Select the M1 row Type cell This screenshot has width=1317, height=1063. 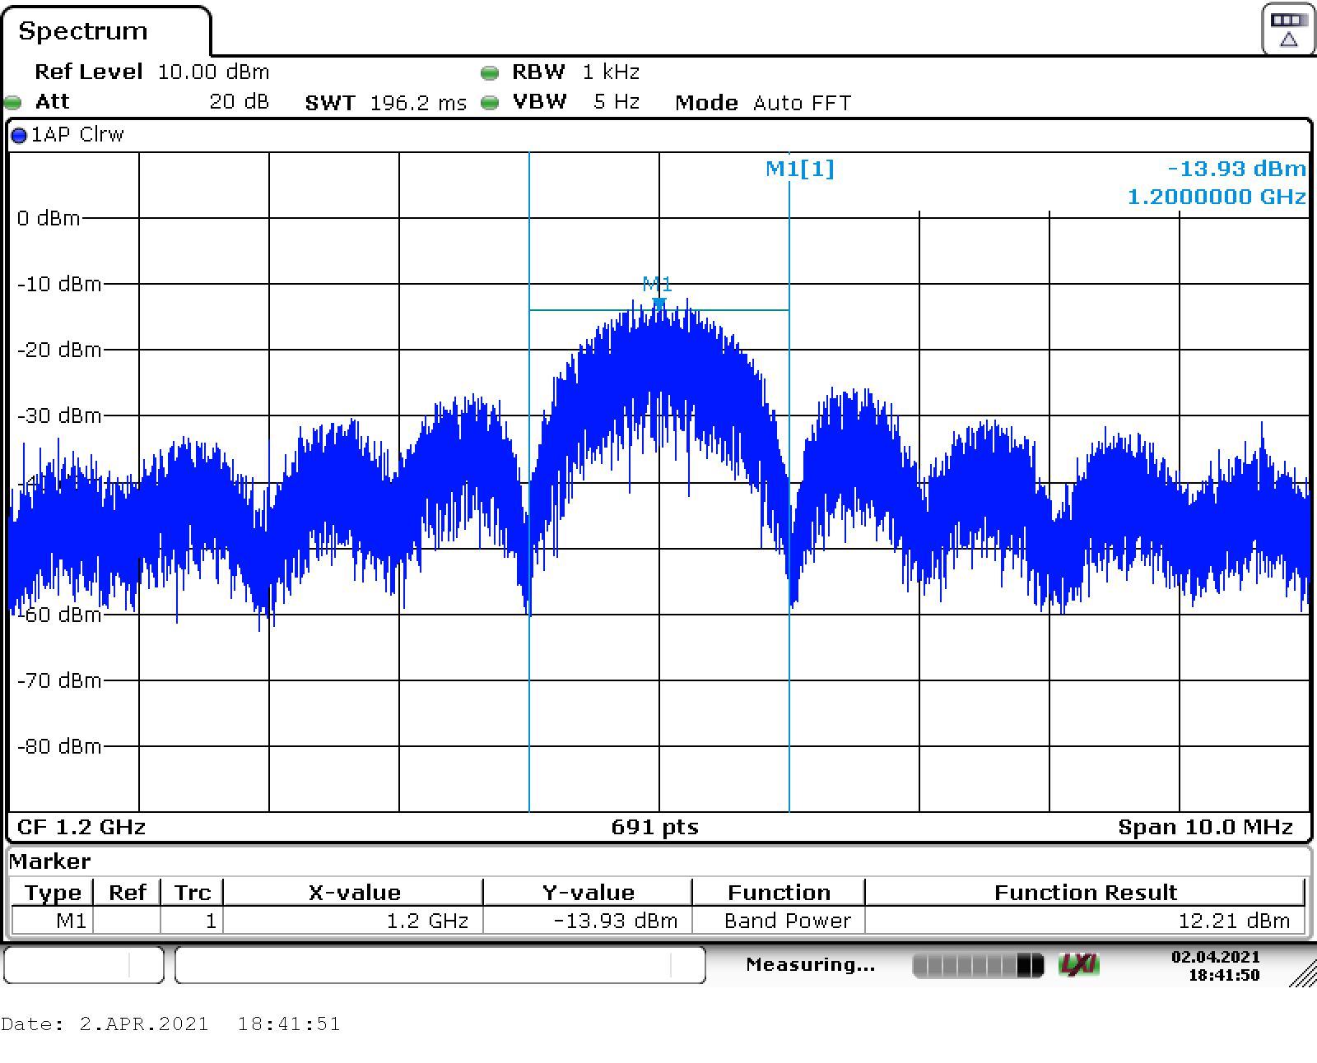pyautogui.click(x=53, y=921)
